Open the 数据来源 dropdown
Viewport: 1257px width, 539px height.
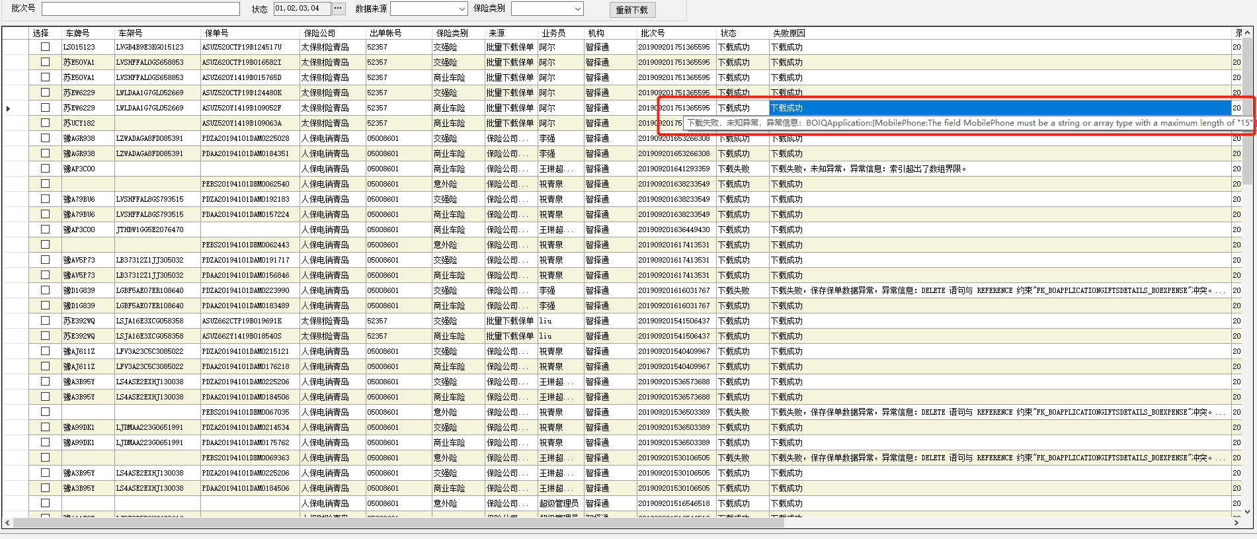[462, 9]
